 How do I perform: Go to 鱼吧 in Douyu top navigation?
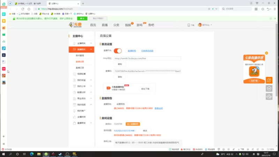(x=151, y=25)
